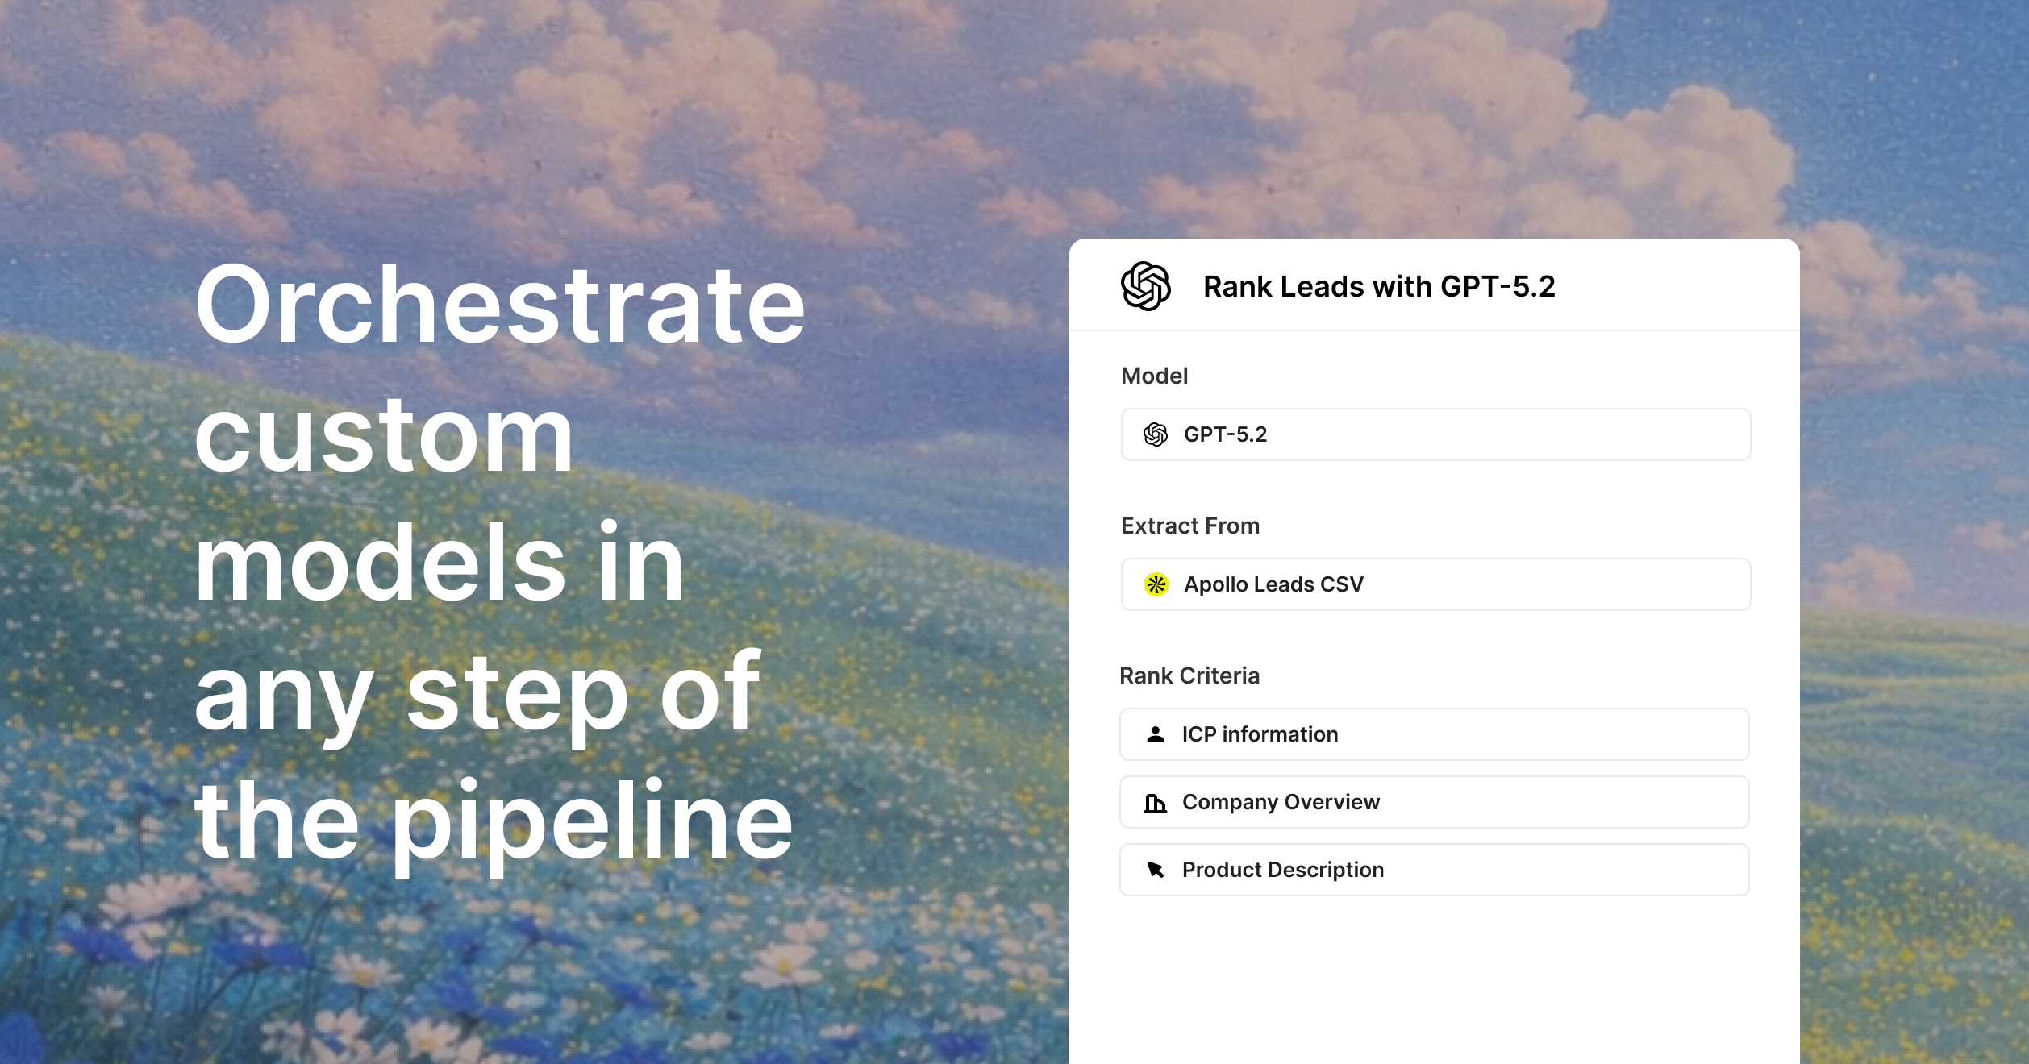The height and width of the screenshot is (1064, 2029).
Task: Open the GPT-5.2 model selector field
Action: coord(1435,434)
